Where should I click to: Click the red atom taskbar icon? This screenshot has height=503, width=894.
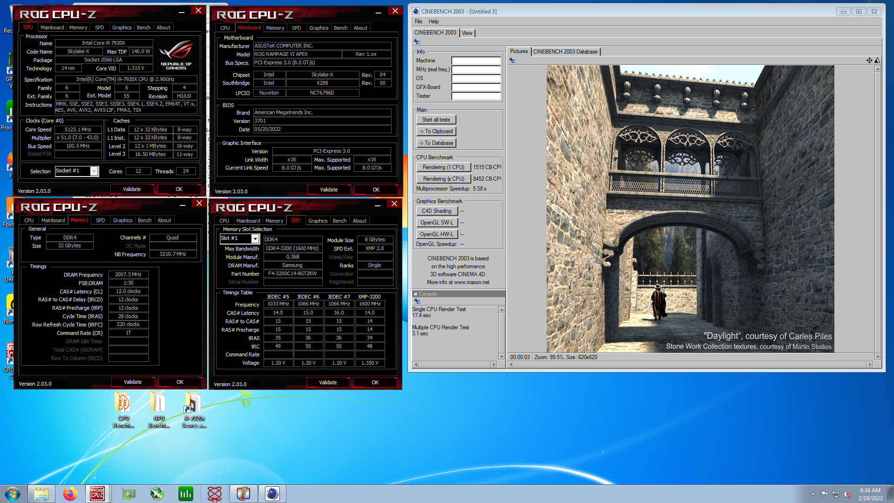pos(215,494)
